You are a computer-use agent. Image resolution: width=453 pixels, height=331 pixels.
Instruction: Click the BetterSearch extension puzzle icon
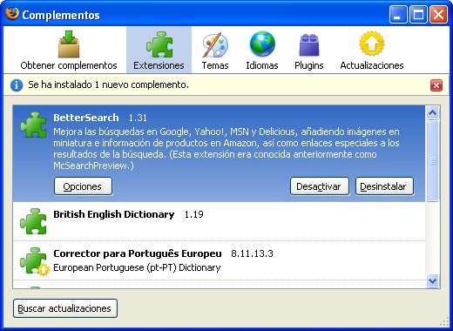click(33, 125)
